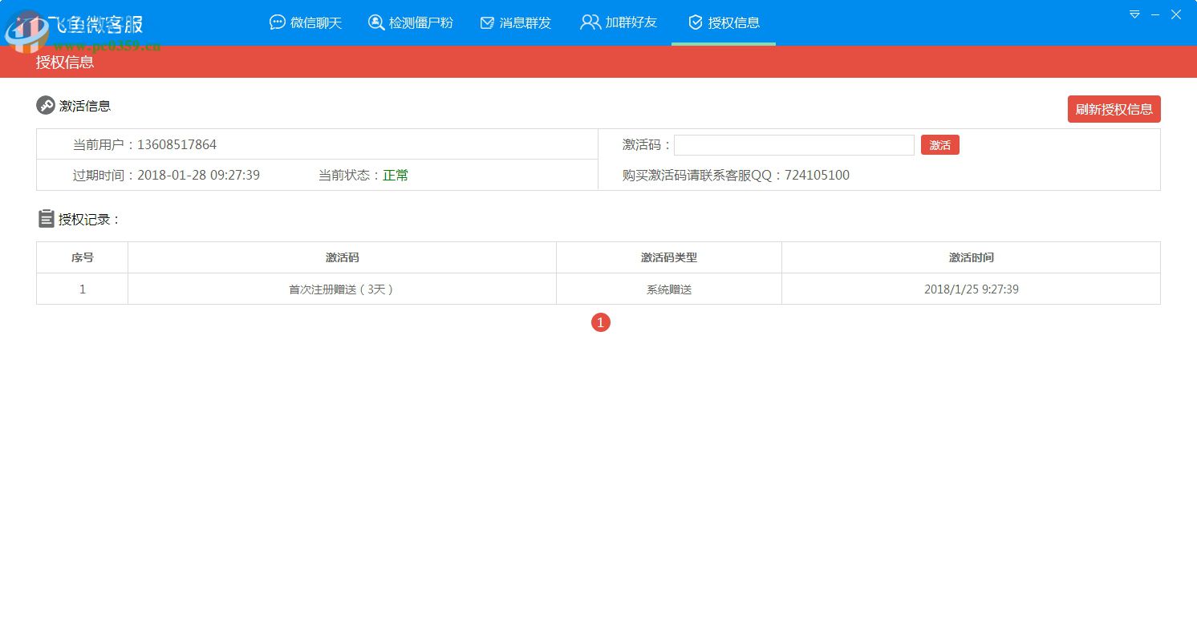
Task: Focus the 激活码 input field
Action: pyautogui.click(x=794, y=145)
